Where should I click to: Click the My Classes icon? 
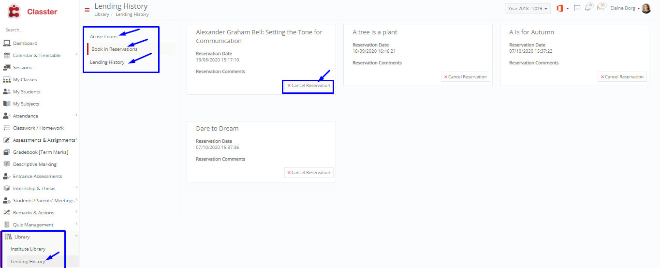(7, 80)
